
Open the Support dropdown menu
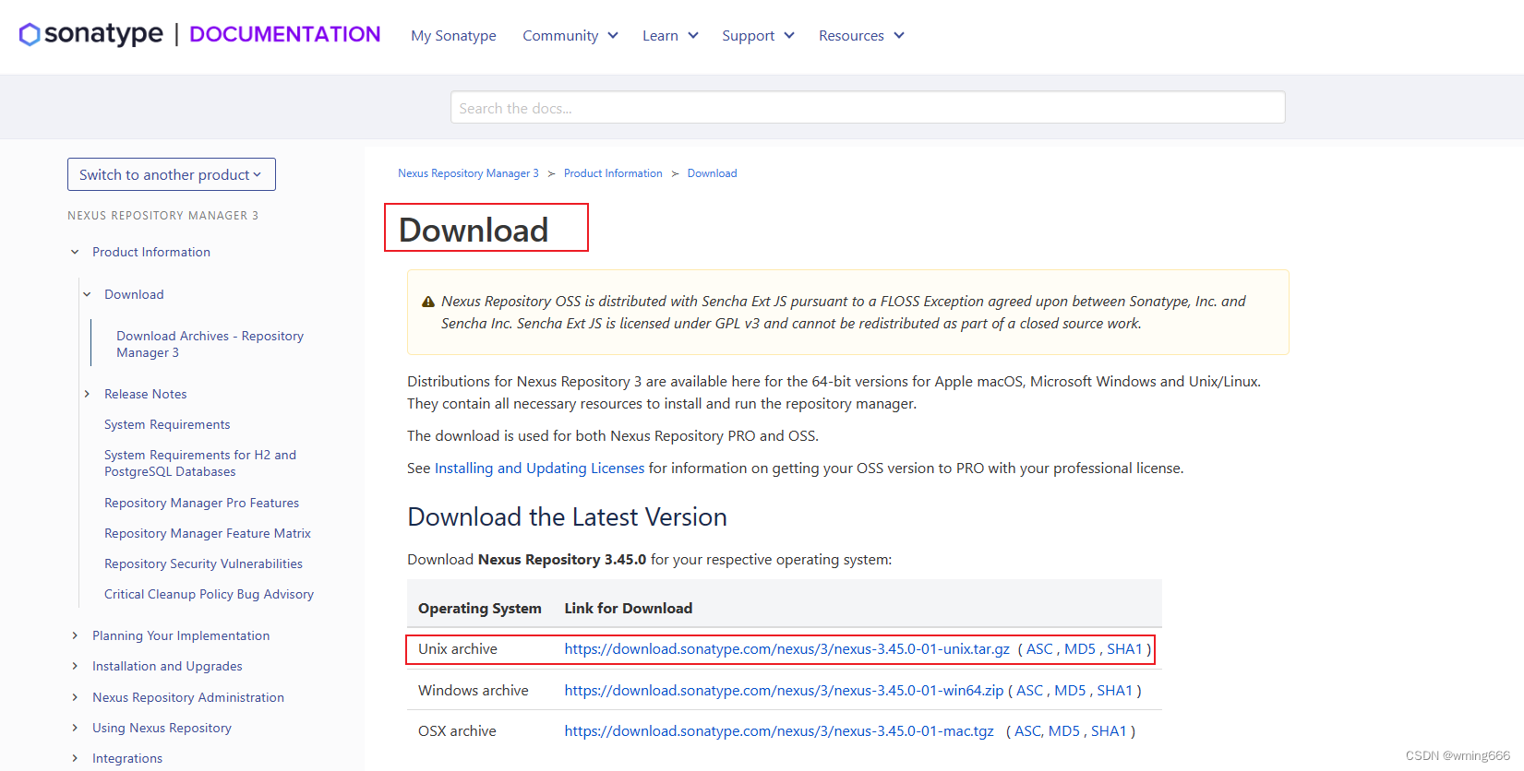pyautogui.click(x=758, y=36)
